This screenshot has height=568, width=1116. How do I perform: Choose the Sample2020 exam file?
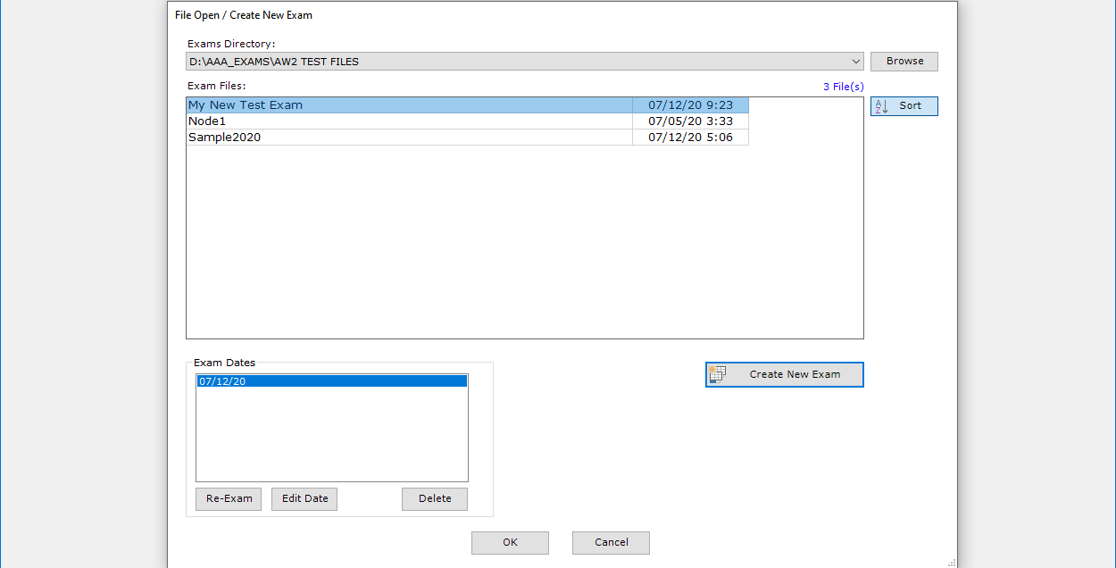coord(224,138)
